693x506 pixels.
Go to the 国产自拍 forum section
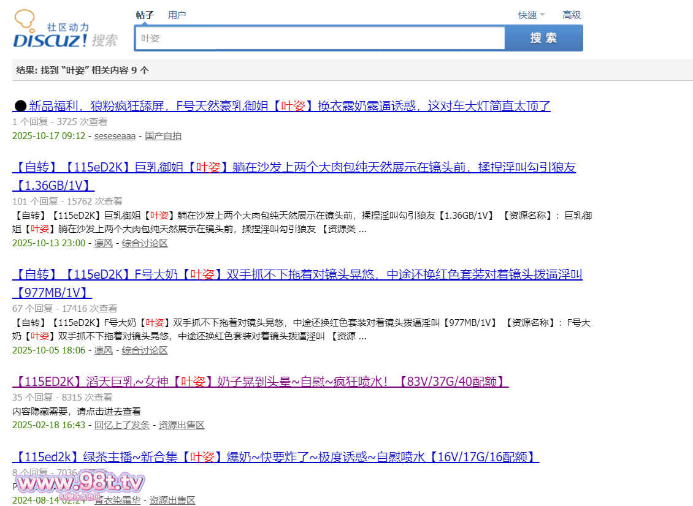tap(163, 136)
